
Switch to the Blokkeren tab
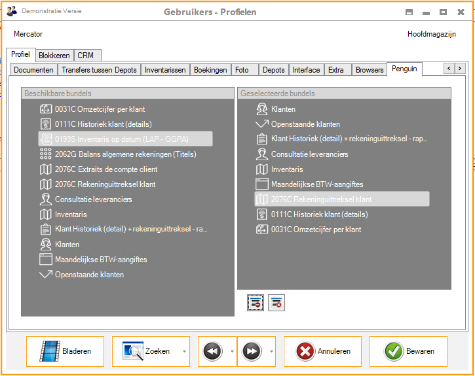54,56
